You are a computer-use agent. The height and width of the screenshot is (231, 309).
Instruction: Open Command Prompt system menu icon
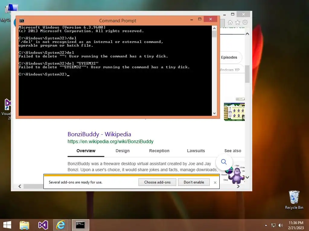(22, 21)
